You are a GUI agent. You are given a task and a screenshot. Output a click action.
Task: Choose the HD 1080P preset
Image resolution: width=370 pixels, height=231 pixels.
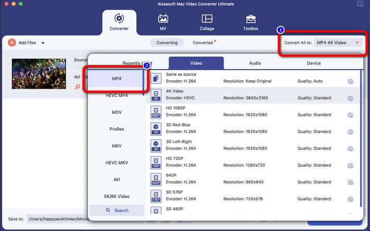click(253, 112)
